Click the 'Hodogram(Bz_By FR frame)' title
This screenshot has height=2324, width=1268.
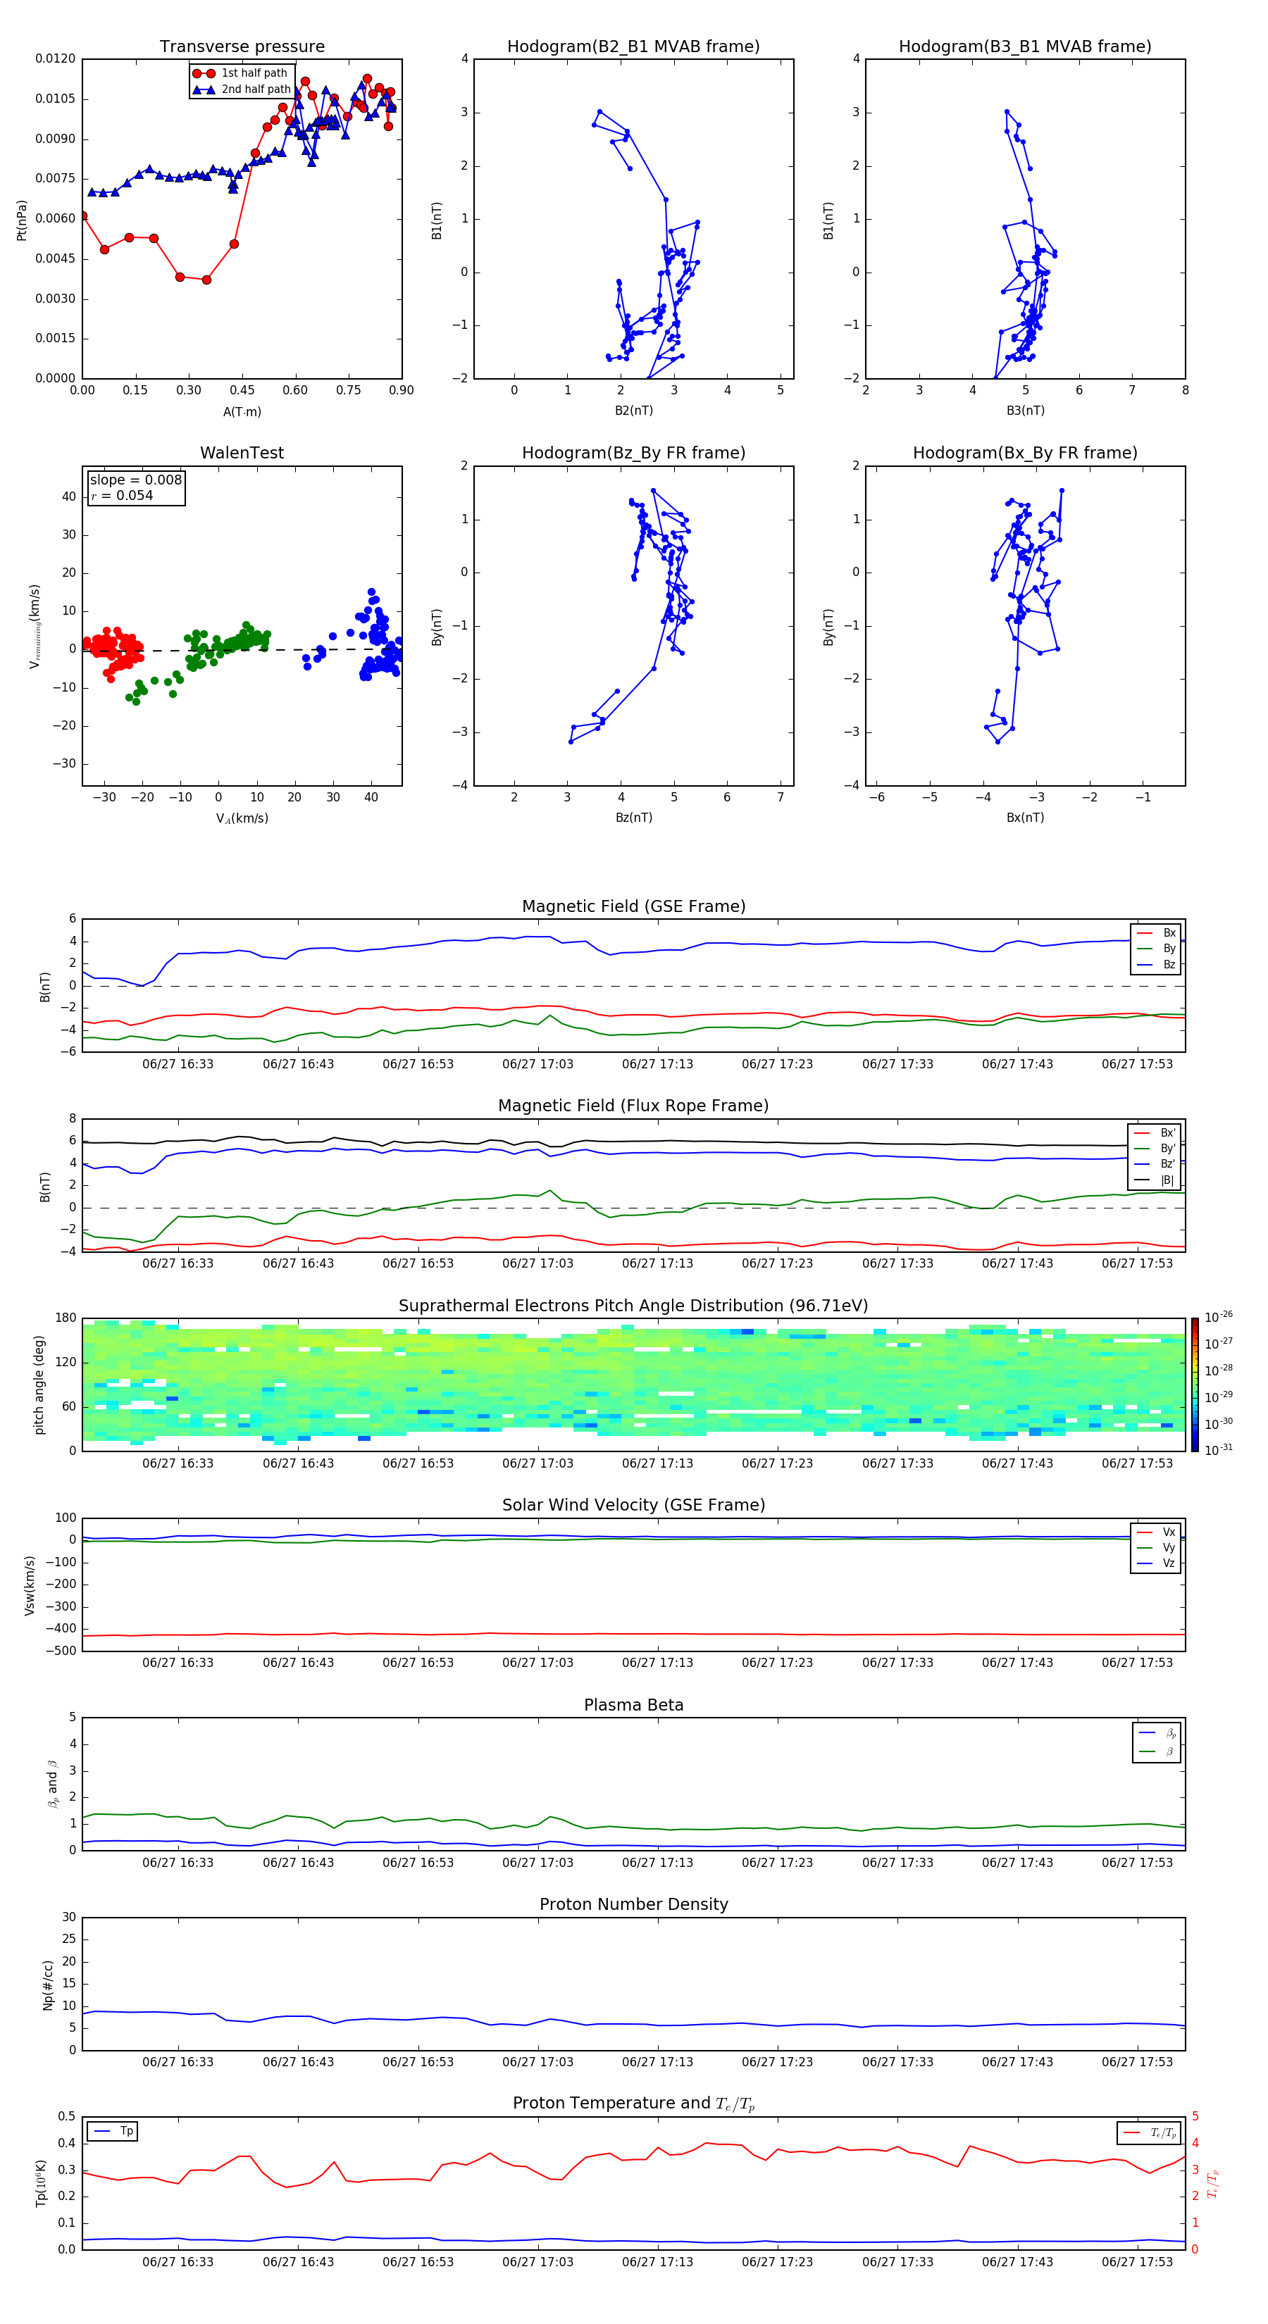click(633, 453)
